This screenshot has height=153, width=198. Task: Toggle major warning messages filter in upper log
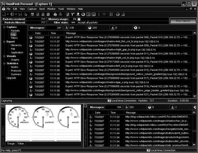(112, 28)
